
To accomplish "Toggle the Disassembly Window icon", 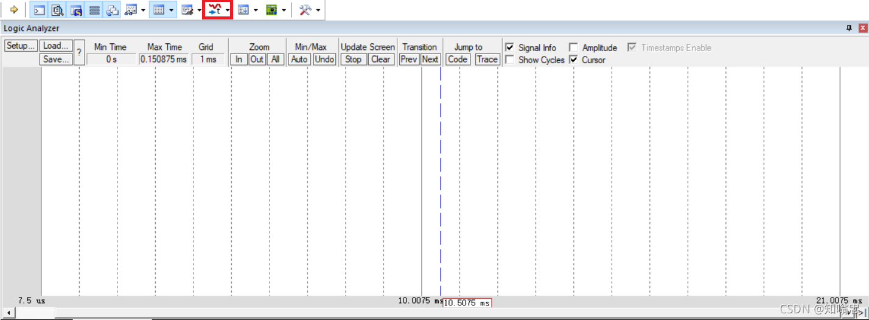I will tap(57, 10).
